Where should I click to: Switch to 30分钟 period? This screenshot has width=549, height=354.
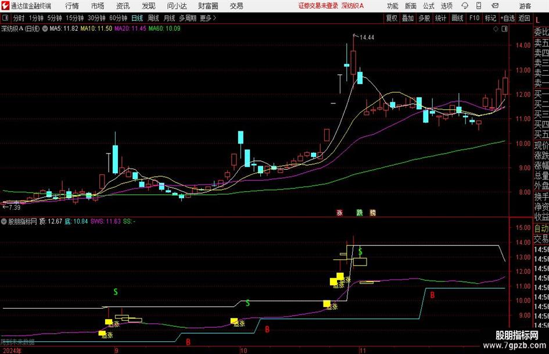96,18
